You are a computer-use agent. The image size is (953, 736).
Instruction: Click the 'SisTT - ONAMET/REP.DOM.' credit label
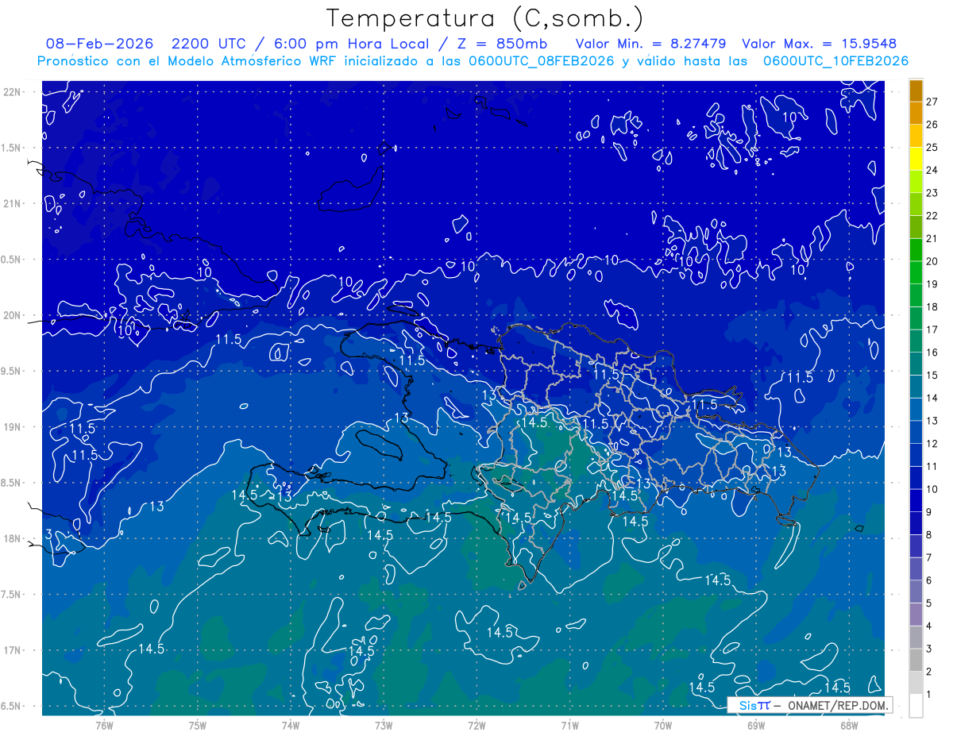pyautogui.click(x=809, y=705)
